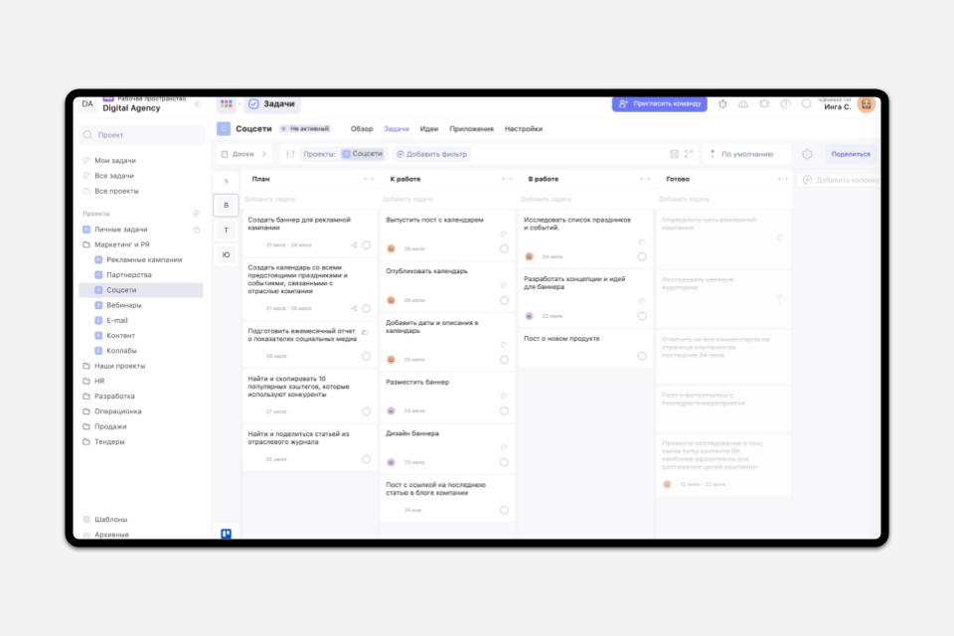Click Пригласить команду button
This screenshot has height=636, width=954.
(660, 104)
